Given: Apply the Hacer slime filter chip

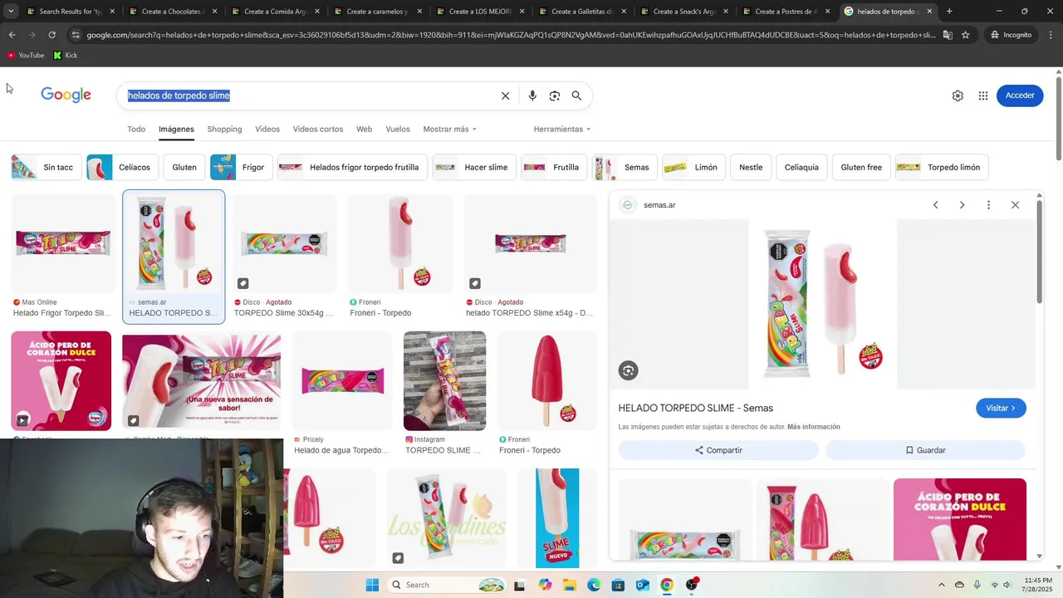Looking at the screenshot, I should [474, 167].
